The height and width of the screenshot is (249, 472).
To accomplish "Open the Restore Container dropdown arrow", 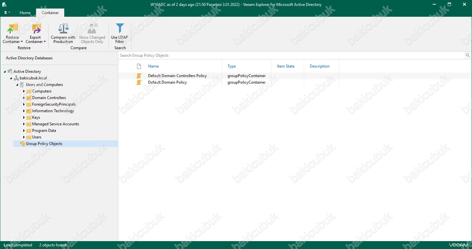I will [22, 42].
